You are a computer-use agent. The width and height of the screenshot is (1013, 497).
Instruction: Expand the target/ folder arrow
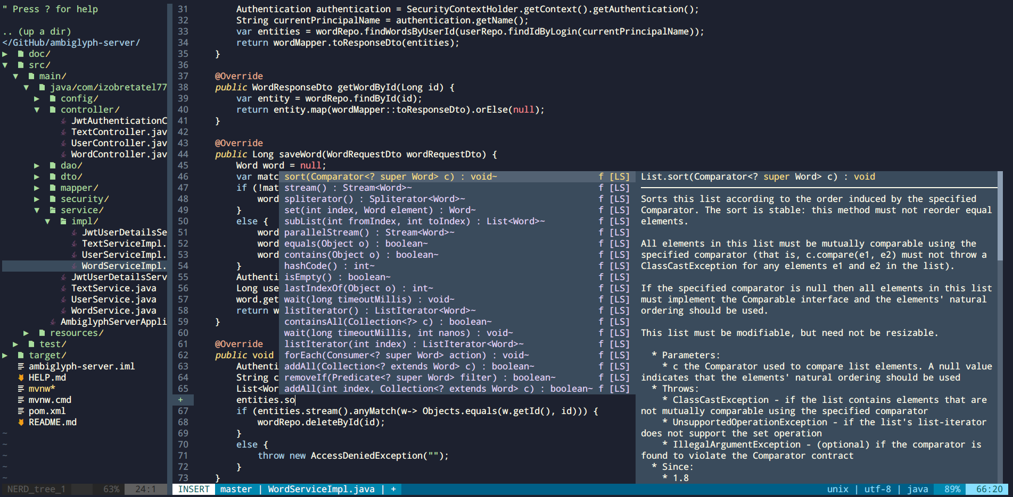pyautogui.click(x=5, y=355)
